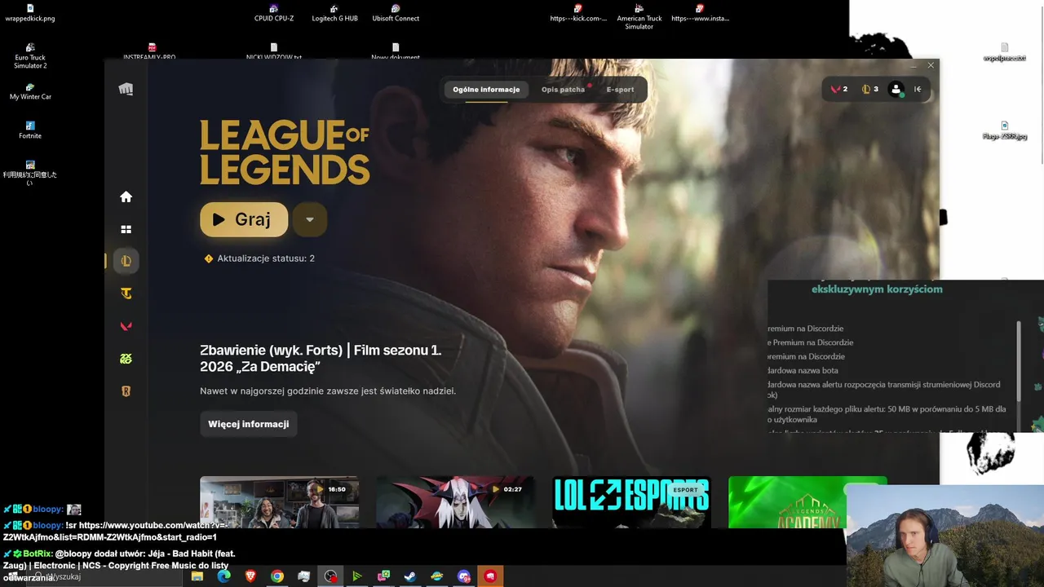
Task: Open Valorant friends count showing 2
Action: (x=839, y=89)
